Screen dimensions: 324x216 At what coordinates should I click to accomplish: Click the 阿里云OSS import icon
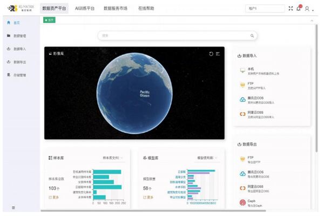click(242, 114)
